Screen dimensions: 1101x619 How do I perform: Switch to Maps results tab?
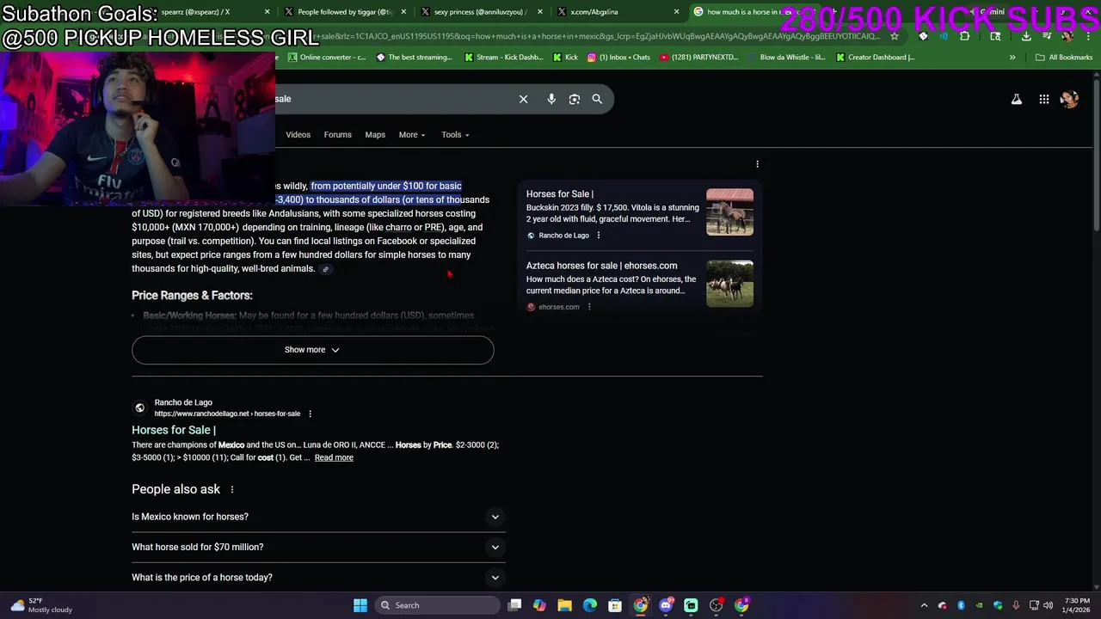coord(375,135)
